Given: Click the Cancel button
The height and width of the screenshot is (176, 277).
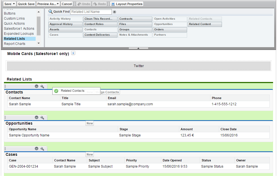Looking at the screenshot, I should pyautogui.click(x=67, y=4).
